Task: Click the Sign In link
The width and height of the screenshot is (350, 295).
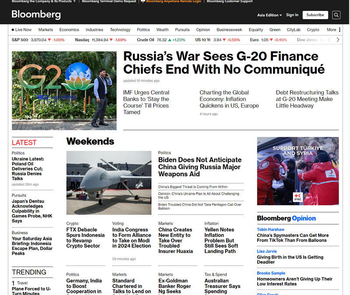Action: [x=292, y=15]
